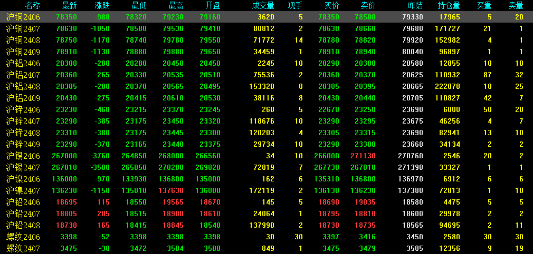
Task: Click the 卖量 column header
Action: coord(516,5)
